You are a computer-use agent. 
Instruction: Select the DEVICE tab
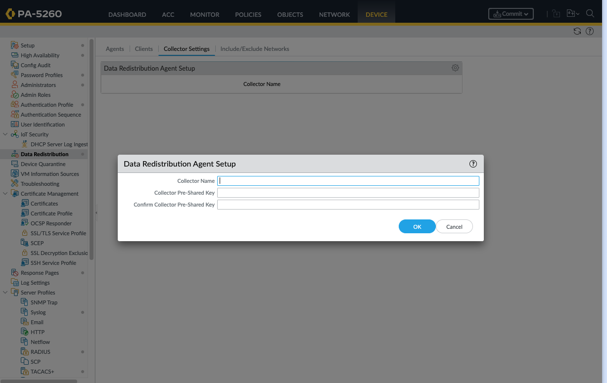click(x=376, y=14)
